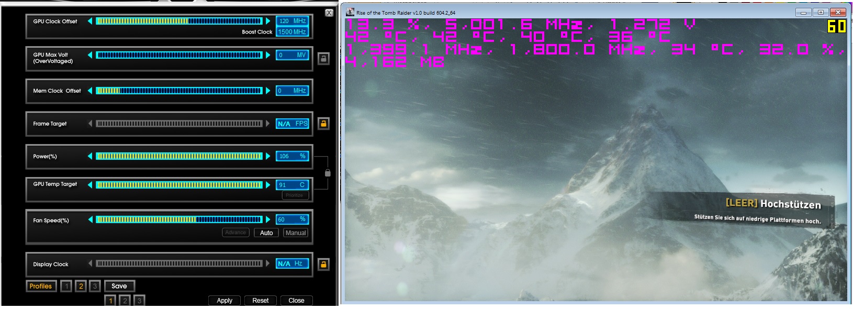This screenshot has height=309, width=853.
Task: Toggle the Display Clock lock icon
Action: pos(323,264)
